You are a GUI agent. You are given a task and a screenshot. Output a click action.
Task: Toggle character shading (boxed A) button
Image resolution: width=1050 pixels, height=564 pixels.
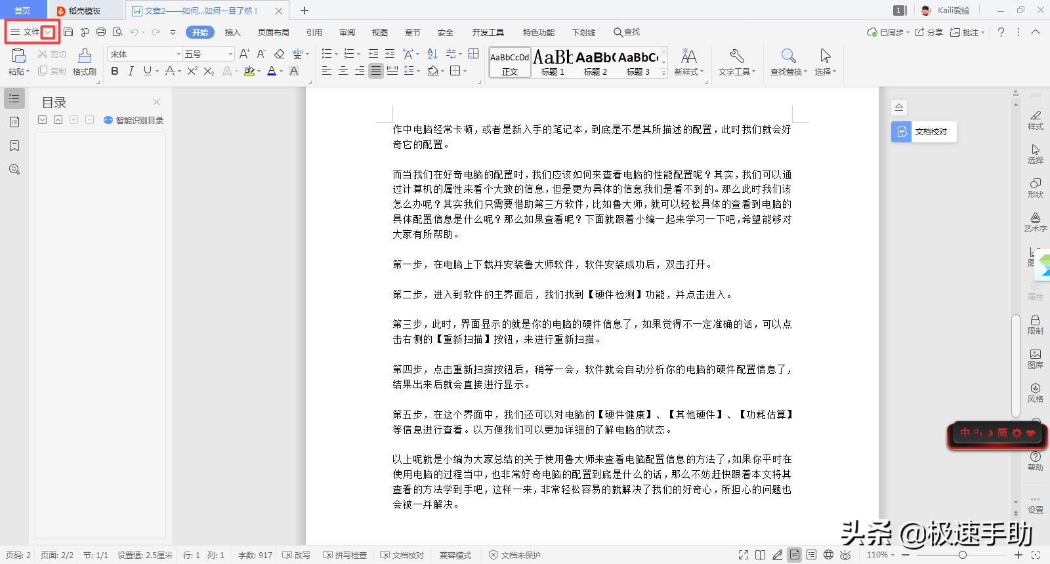pos(294,71)
